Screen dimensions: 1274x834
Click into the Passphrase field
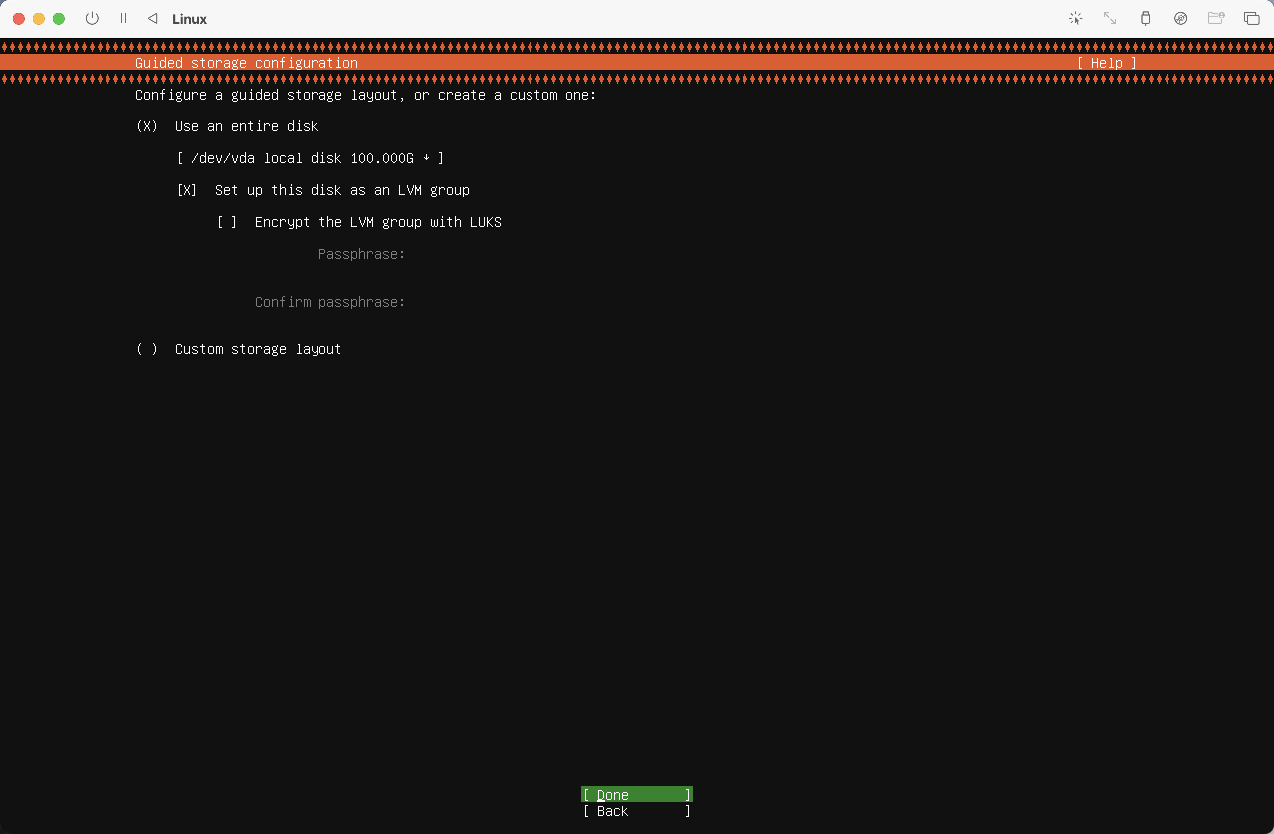[482, 254]
